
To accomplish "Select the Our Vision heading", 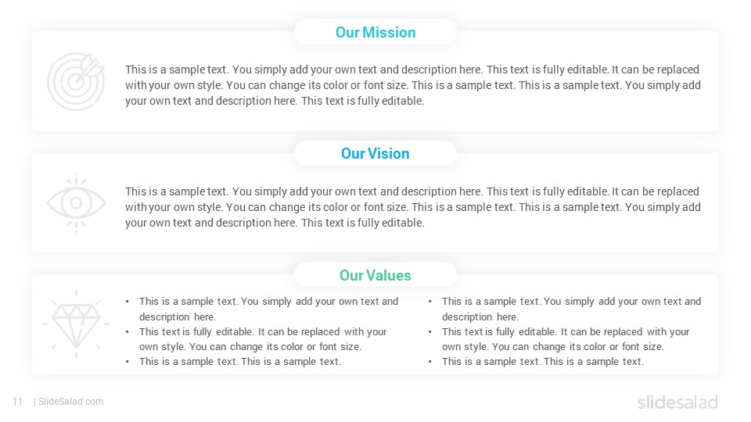I will coord(375,154).
